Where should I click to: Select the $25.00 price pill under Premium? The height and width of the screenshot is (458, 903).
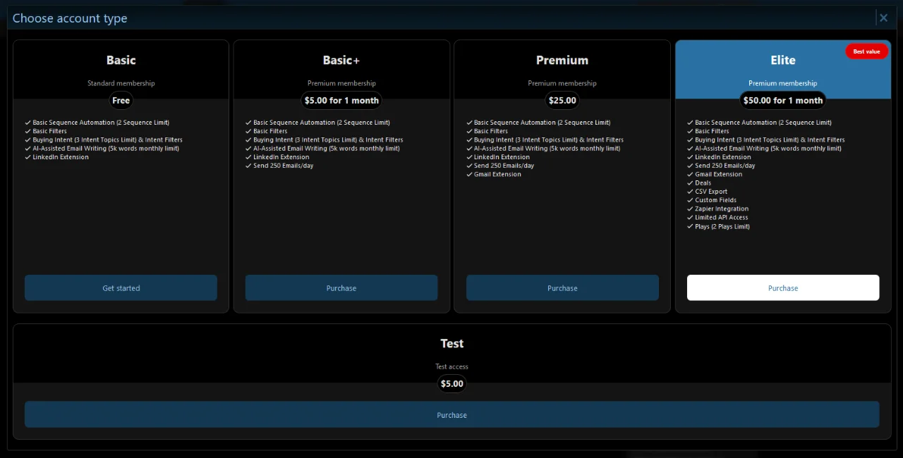(562, 100)
